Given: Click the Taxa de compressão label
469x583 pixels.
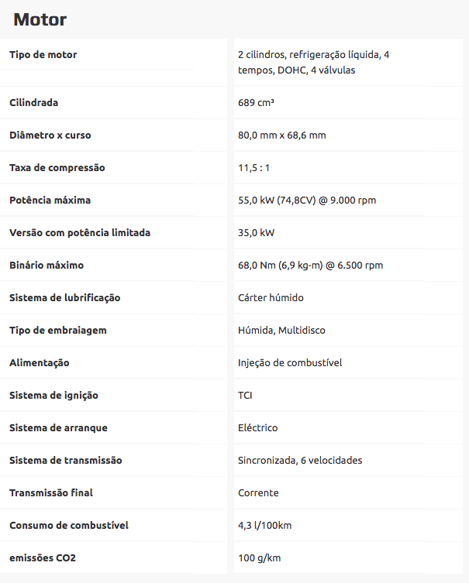Looking at the screenshot, I should pyautogui.click(x=57, y=168).
